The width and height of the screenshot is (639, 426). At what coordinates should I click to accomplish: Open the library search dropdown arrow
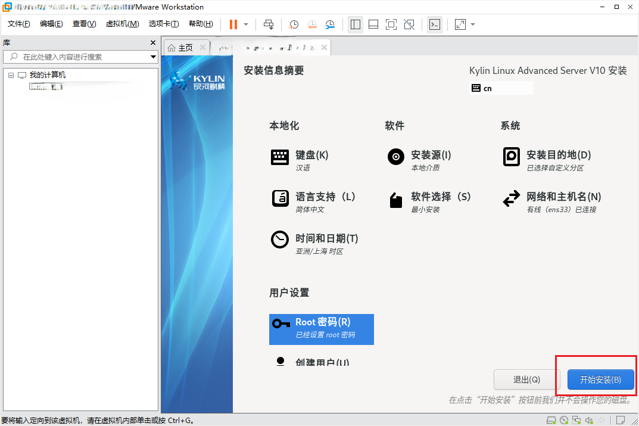click(153, 57)
